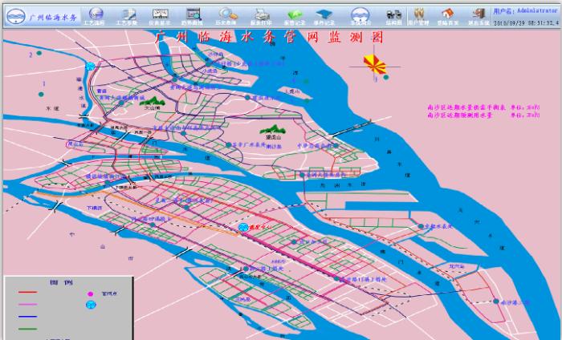Open the alarm records green icon
The image size is (562, 340).
[x=295, y=14]
